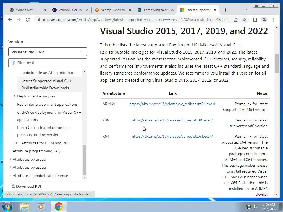Open a new browser tab
The width and height of the screenshot is (283, 212).
(226, 10)
